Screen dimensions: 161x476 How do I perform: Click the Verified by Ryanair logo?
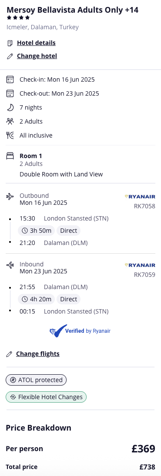[80, 331]
